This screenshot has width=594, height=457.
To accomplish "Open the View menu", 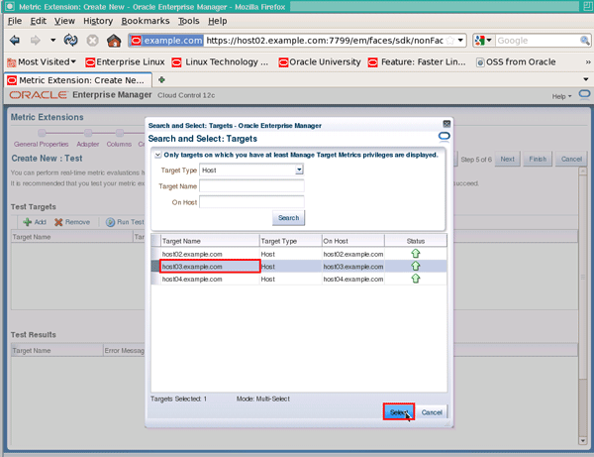I will tap(64, 21).
